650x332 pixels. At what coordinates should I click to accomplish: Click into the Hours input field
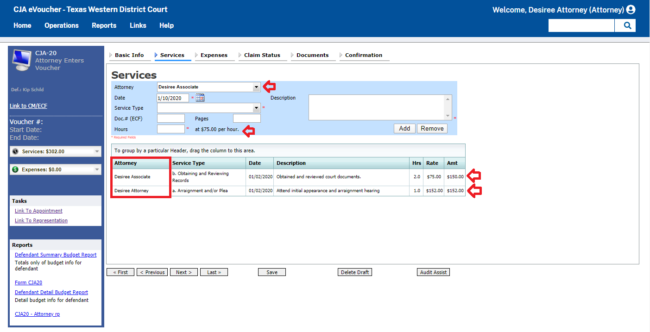tap(171, 129)
